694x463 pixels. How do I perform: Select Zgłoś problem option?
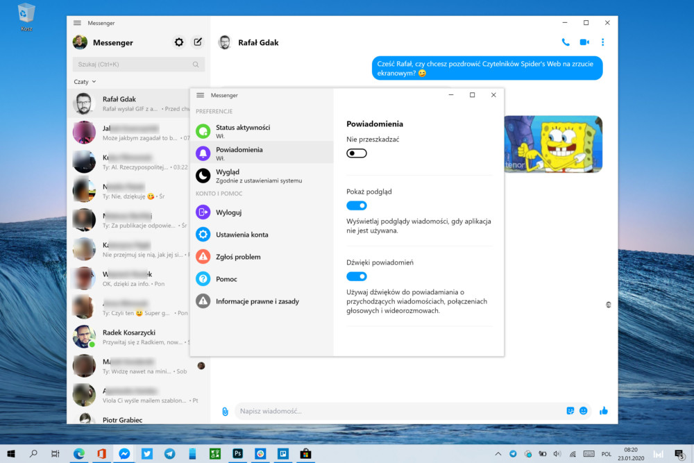[x=262, y=256]
